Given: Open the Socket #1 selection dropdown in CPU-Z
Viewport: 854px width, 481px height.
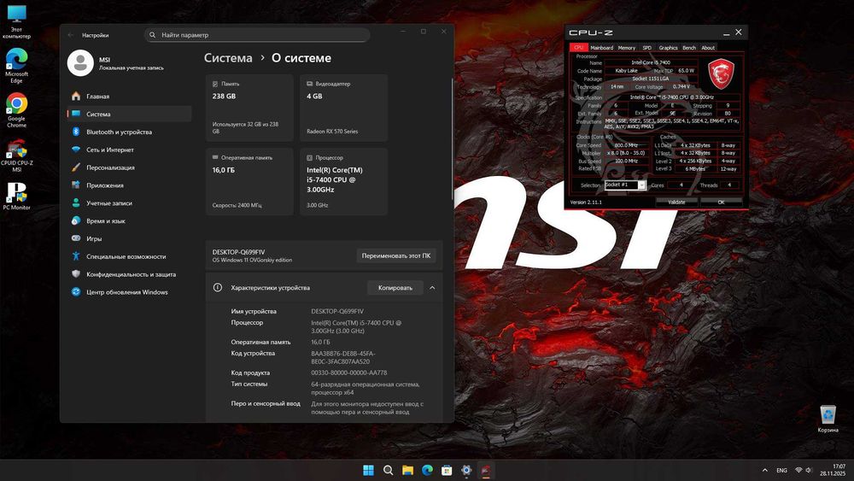Looking at the screenshot, I should pos(641,185).
